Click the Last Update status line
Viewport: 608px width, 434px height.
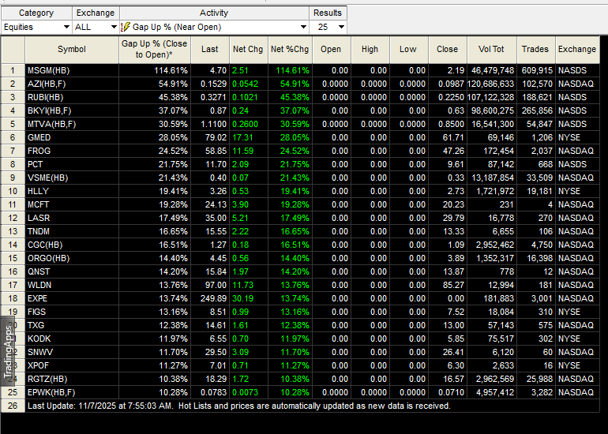click(238, 406)
